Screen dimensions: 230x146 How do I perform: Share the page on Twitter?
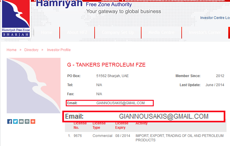15,121
